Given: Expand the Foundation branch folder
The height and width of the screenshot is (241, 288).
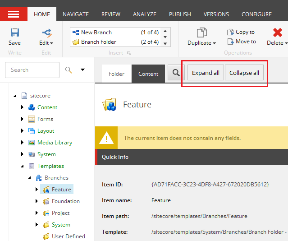Looking at the screenshot, I should [37, 201].
